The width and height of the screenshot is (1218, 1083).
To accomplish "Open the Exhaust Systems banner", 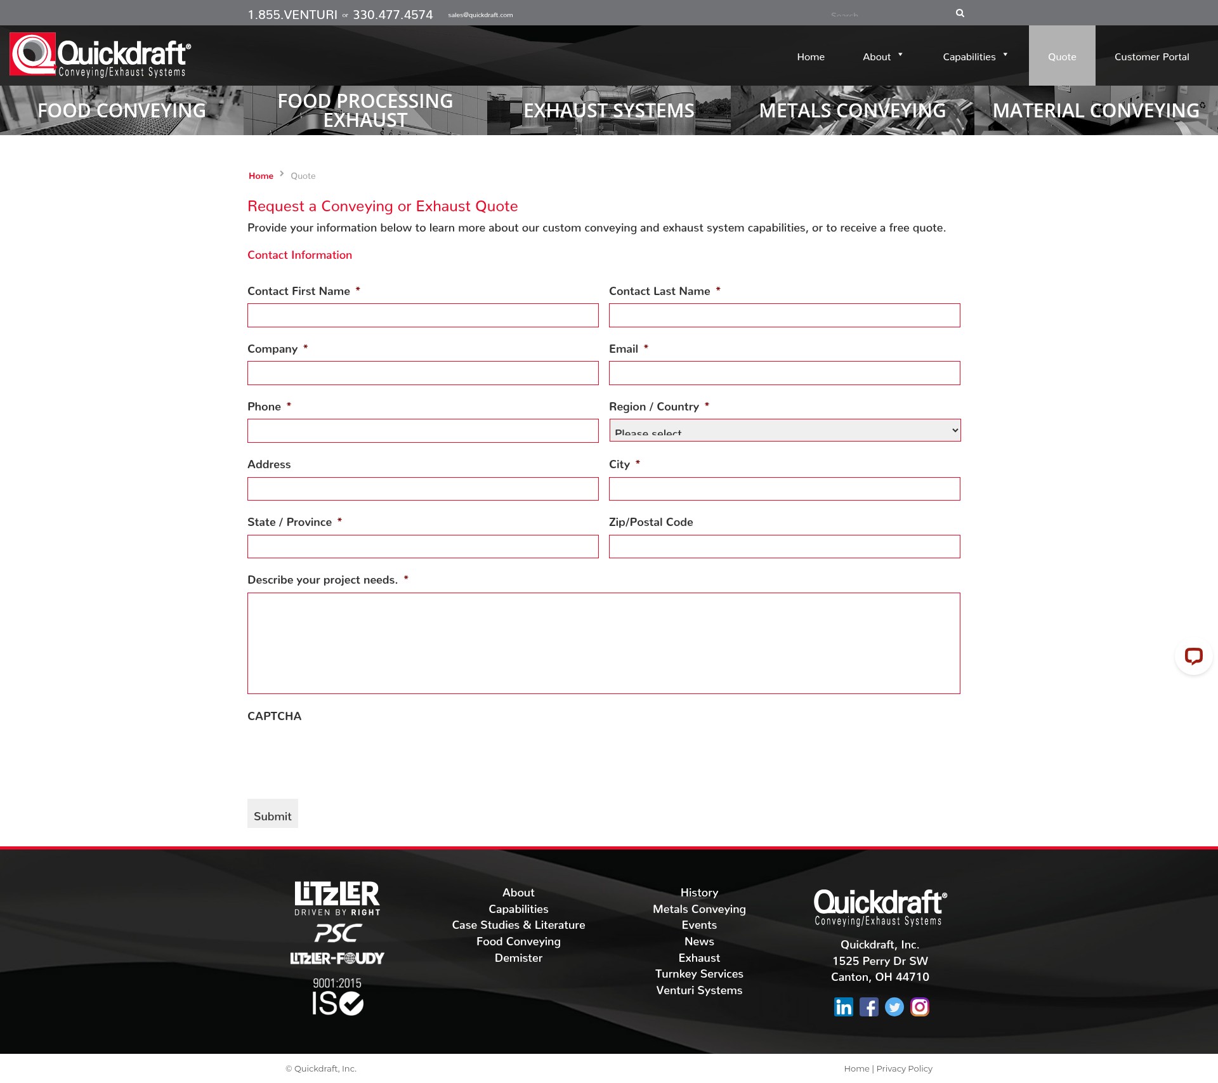I will [609, 110].
